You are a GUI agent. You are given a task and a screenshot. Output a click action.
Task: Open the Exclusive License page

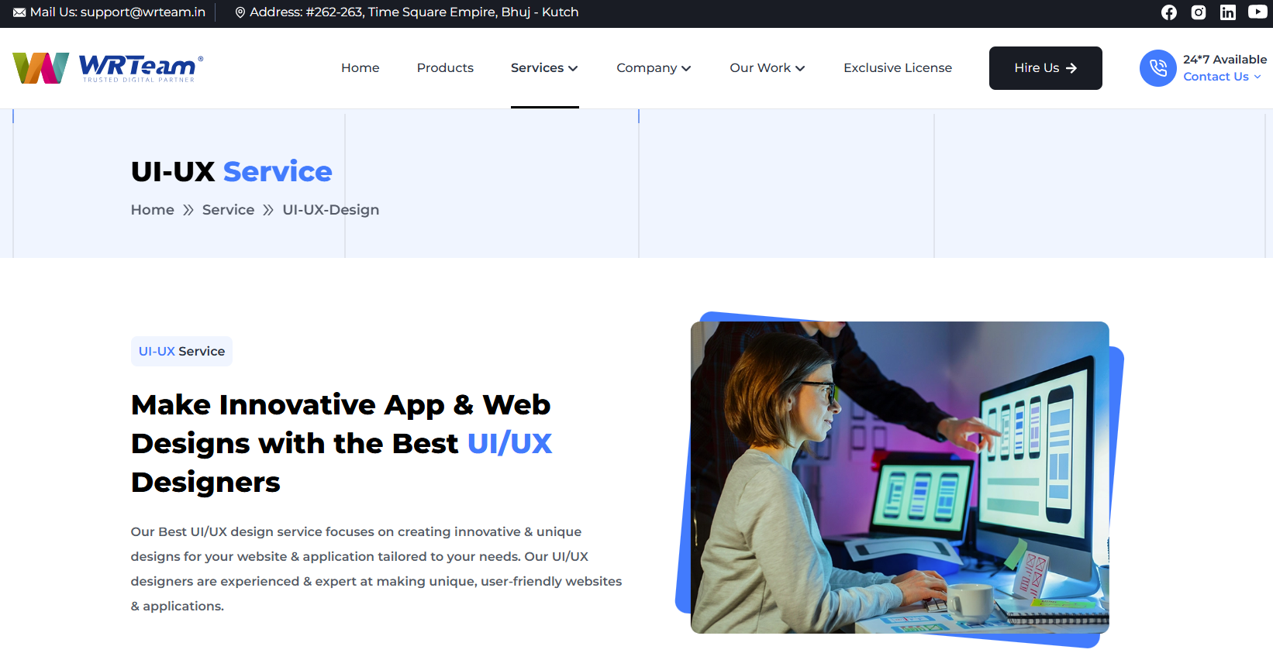(898, 68)
